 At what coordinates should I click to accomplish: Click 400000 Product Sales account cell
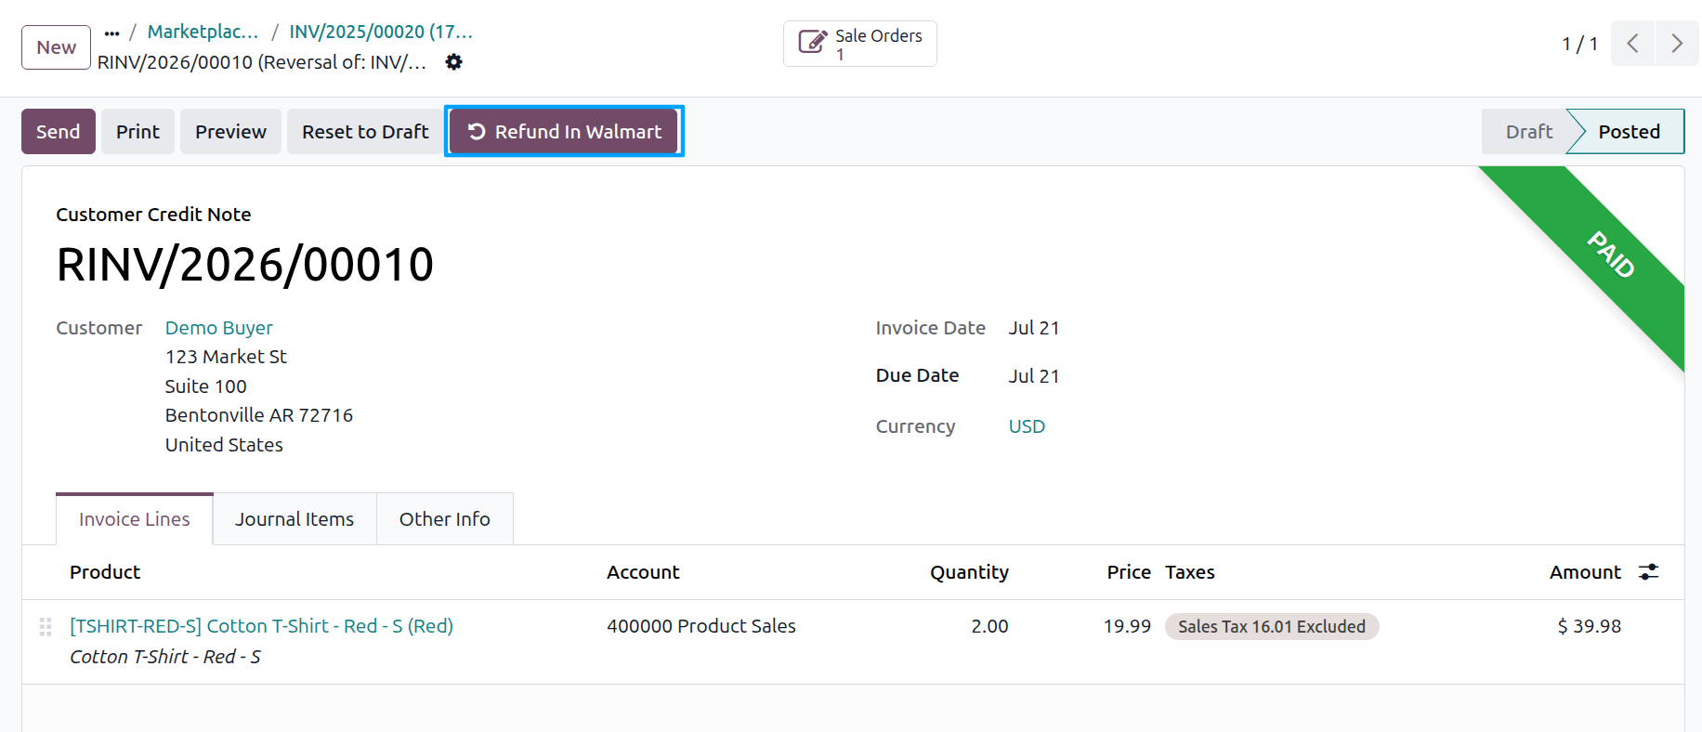point(701,626)
